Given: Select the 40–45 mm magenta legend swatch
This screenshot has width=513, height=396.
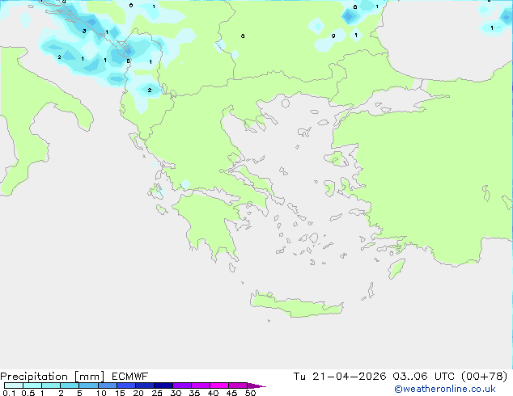Looking at the screenshot, I should click(x=219, y=385).
